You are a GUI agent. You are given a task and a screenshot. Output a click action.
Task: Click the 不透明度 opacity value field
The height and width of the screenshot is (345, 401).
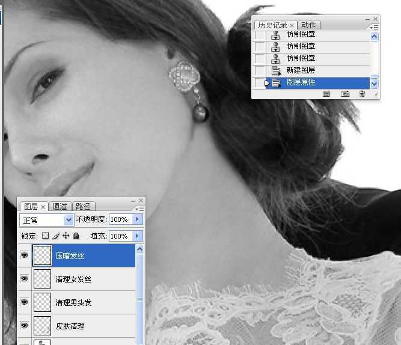(x=120, y=219)
